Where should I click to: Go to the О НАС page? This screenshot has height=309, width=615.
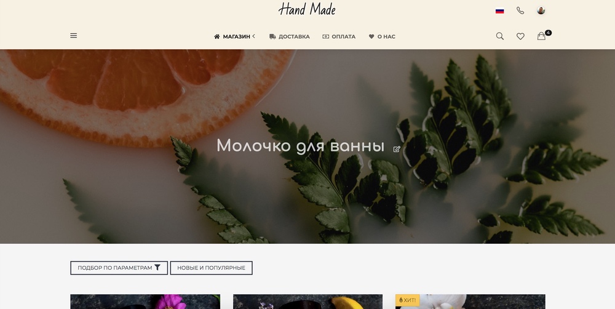(382, 36)
